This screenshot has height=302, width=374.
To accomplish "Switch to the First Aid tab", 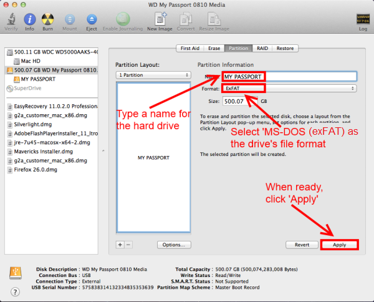I will coord(190,48).
